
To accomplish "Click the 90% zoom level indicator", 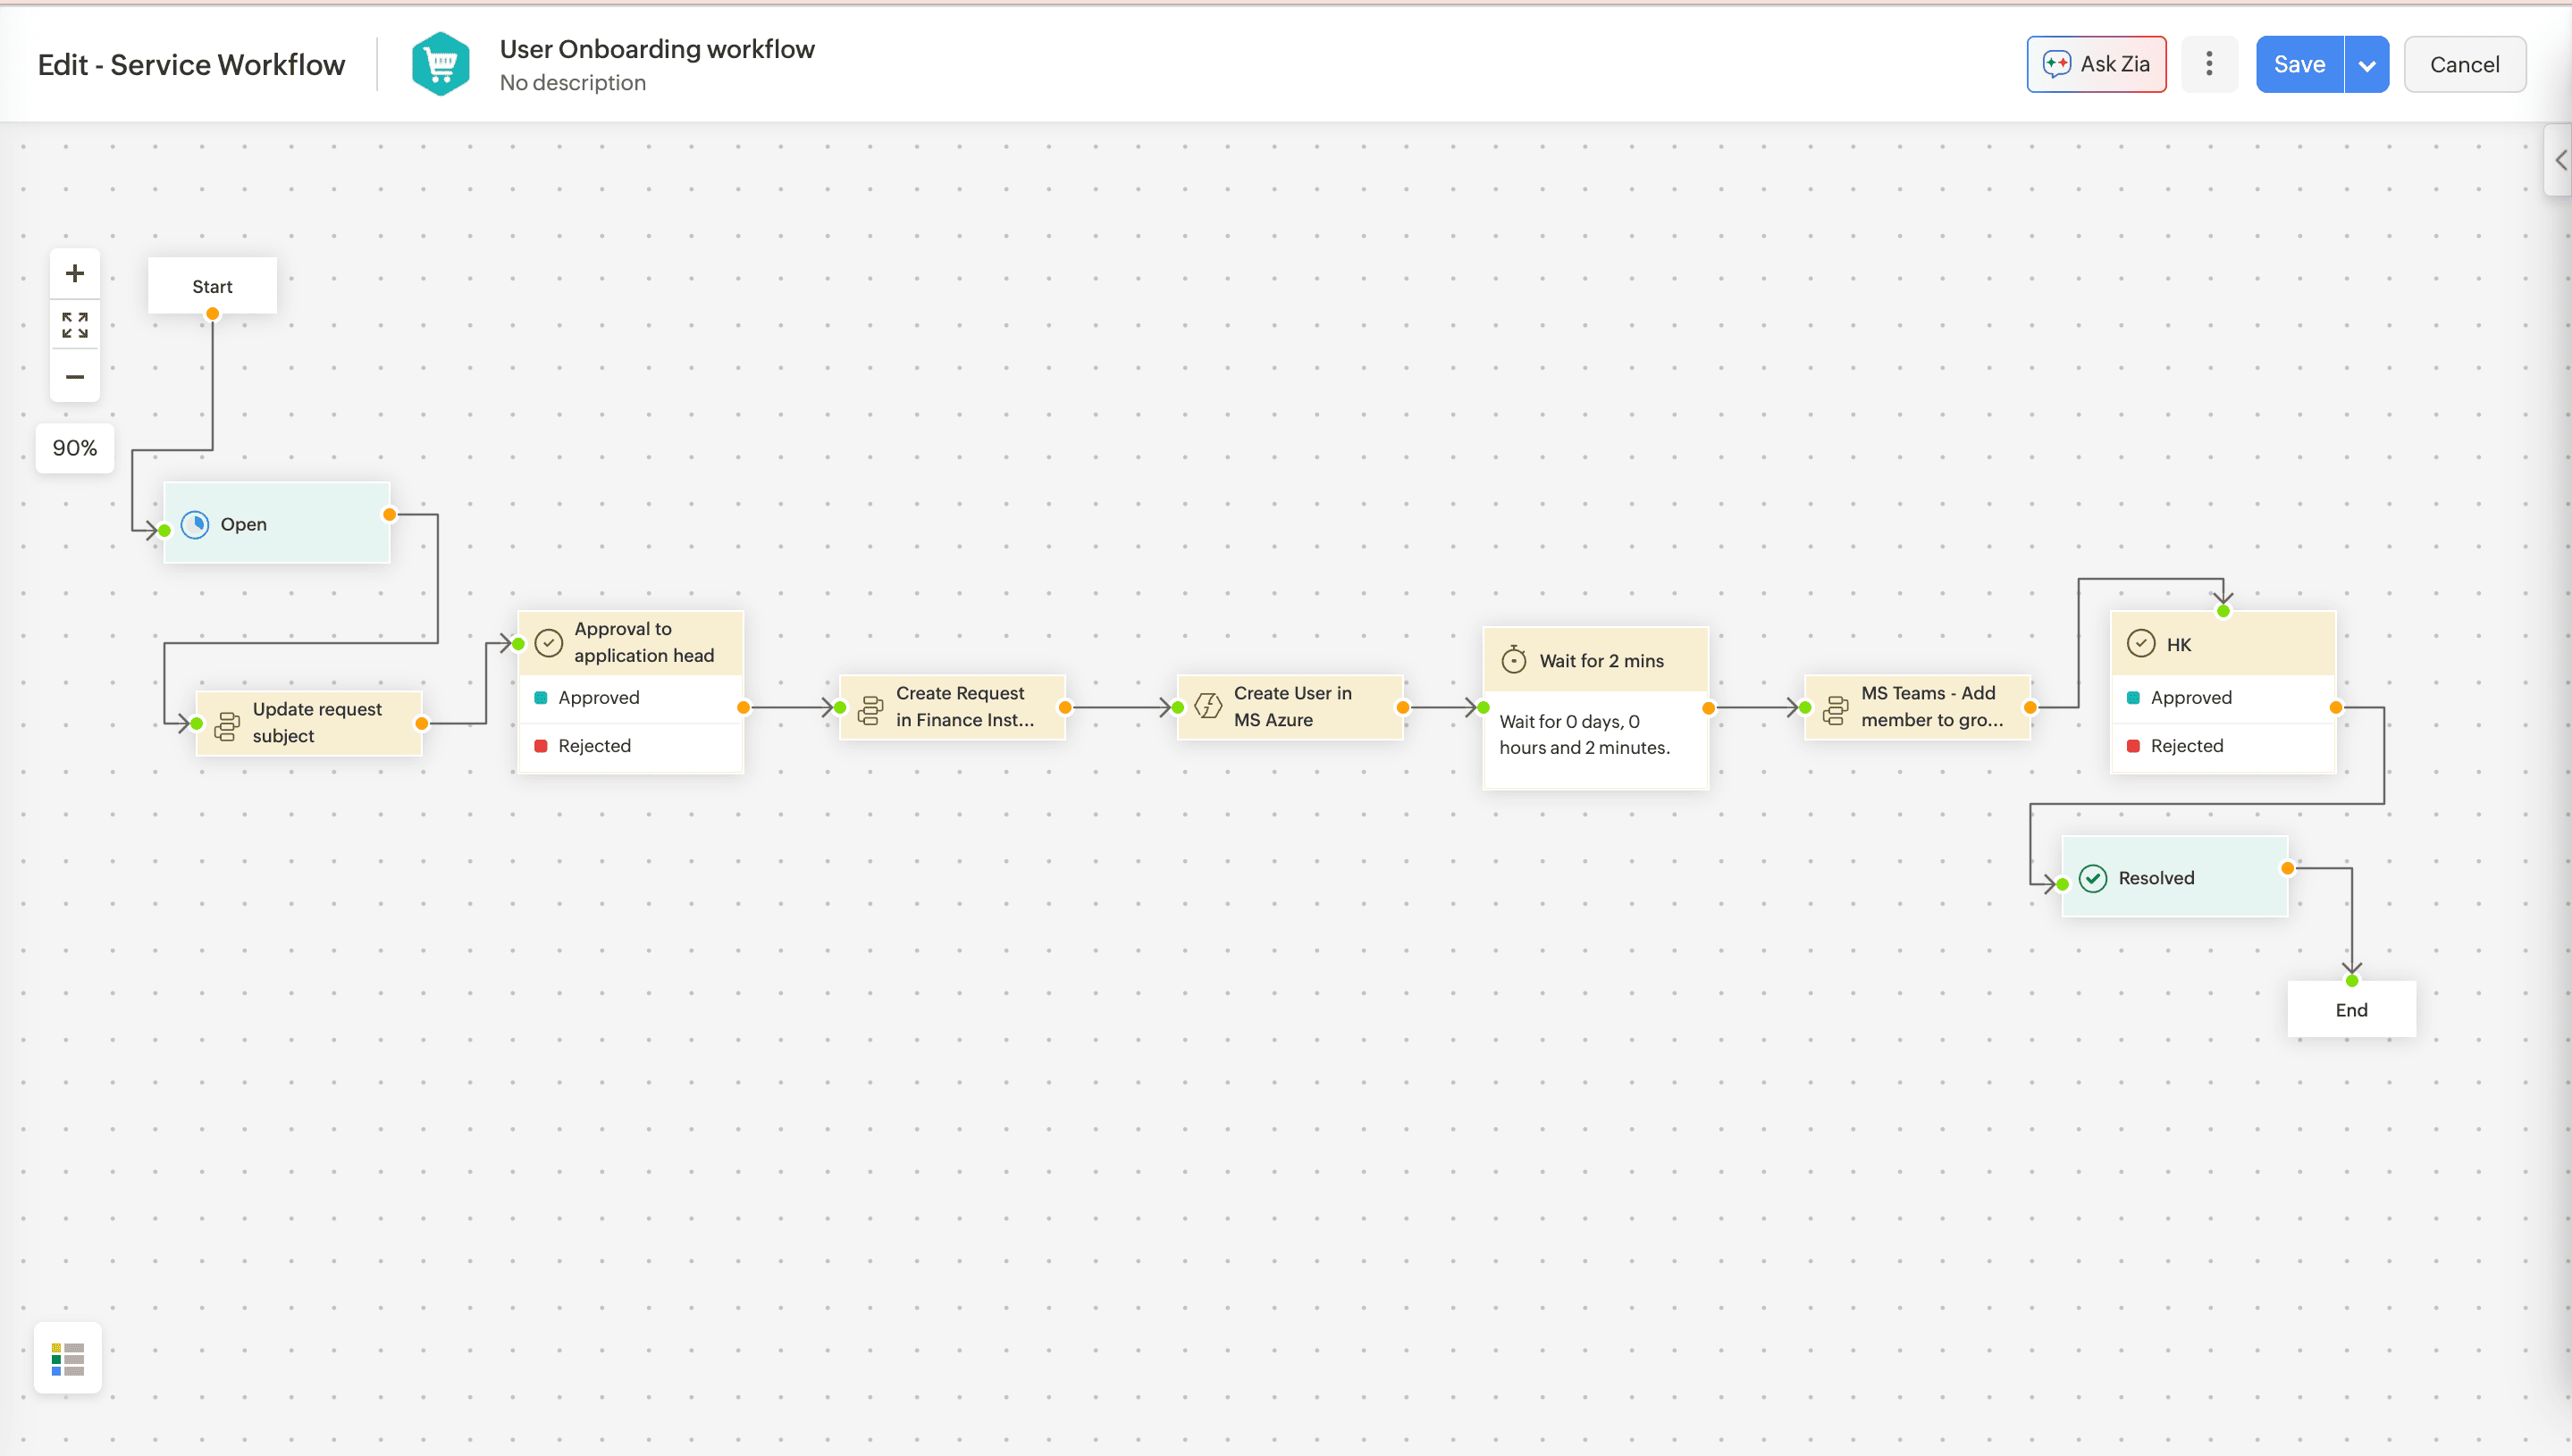I will point(75,448).
